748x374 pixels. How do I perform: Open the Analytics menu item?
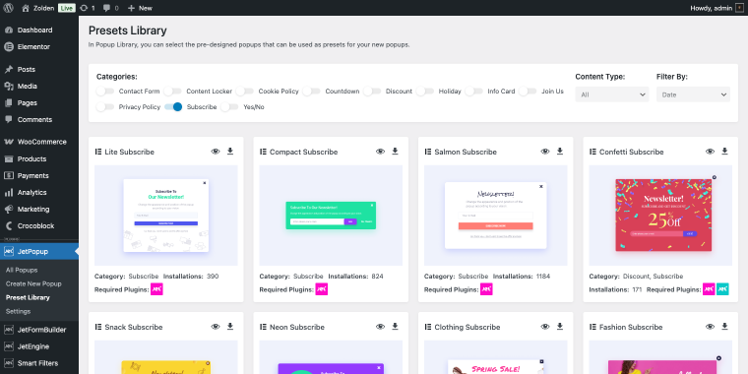tap(39, 192)
